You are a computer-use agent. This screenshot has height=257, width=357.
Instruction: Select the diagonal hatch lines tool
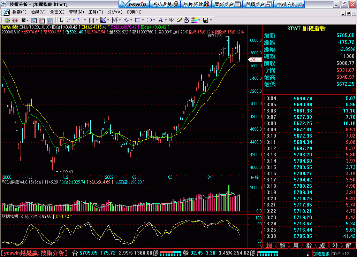[126, 20]
